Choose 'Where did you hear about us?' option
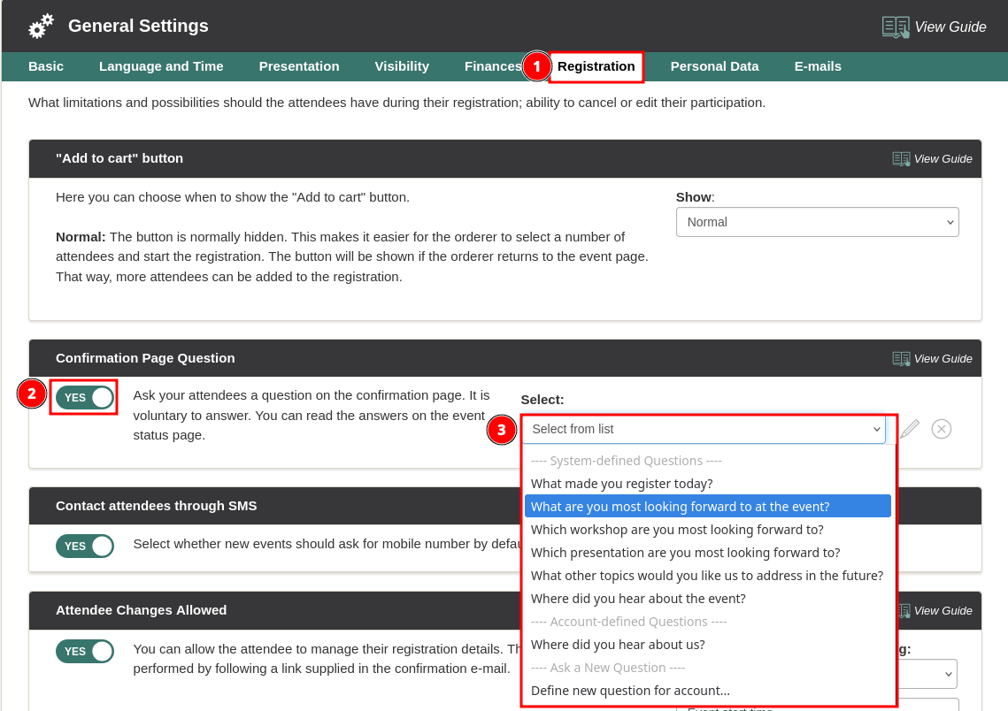Image resolution: width=1008 pixels, height=711 pixels. (x=618, y=645)
